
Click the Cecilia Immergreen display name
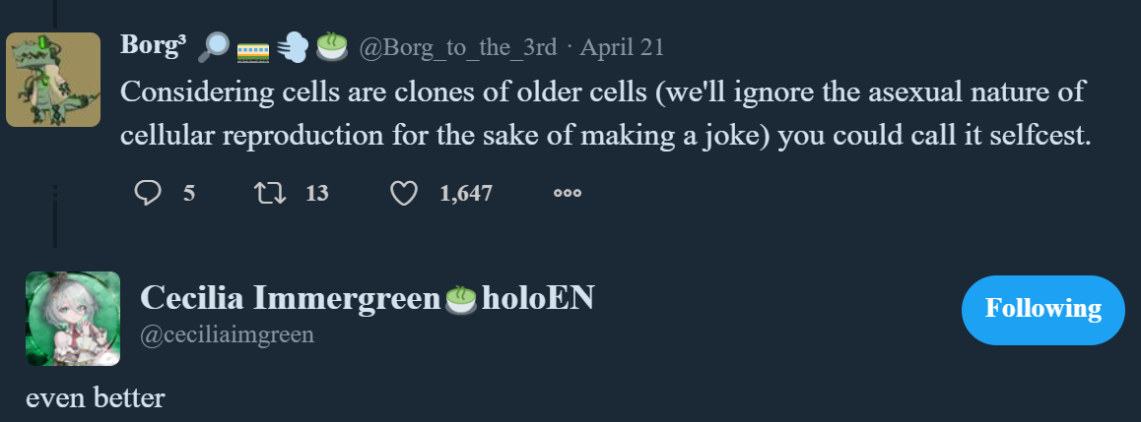(x=289, y=297)
